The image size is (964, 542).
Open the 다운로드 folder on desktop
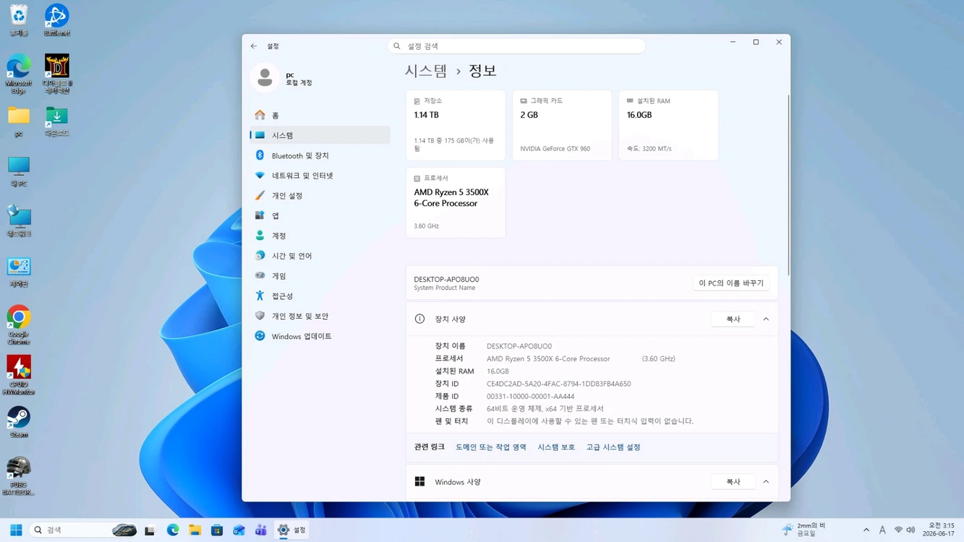pyautogui.click(x=57, y=121)
